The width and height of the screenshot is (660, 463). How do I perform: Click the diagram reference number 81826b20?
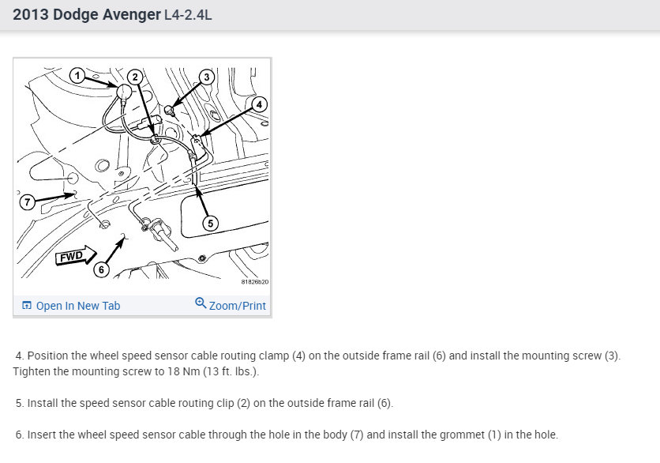tap(254, 281)
